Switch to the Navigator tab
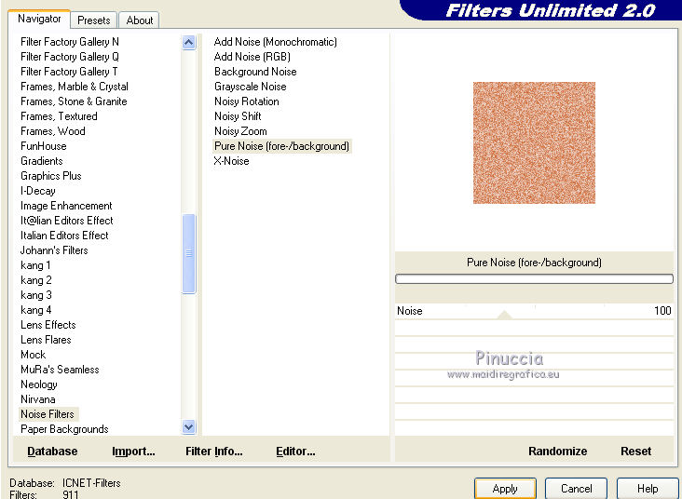Image resolution: width=682 pixels, height=499 pixels. click(39, 20)
